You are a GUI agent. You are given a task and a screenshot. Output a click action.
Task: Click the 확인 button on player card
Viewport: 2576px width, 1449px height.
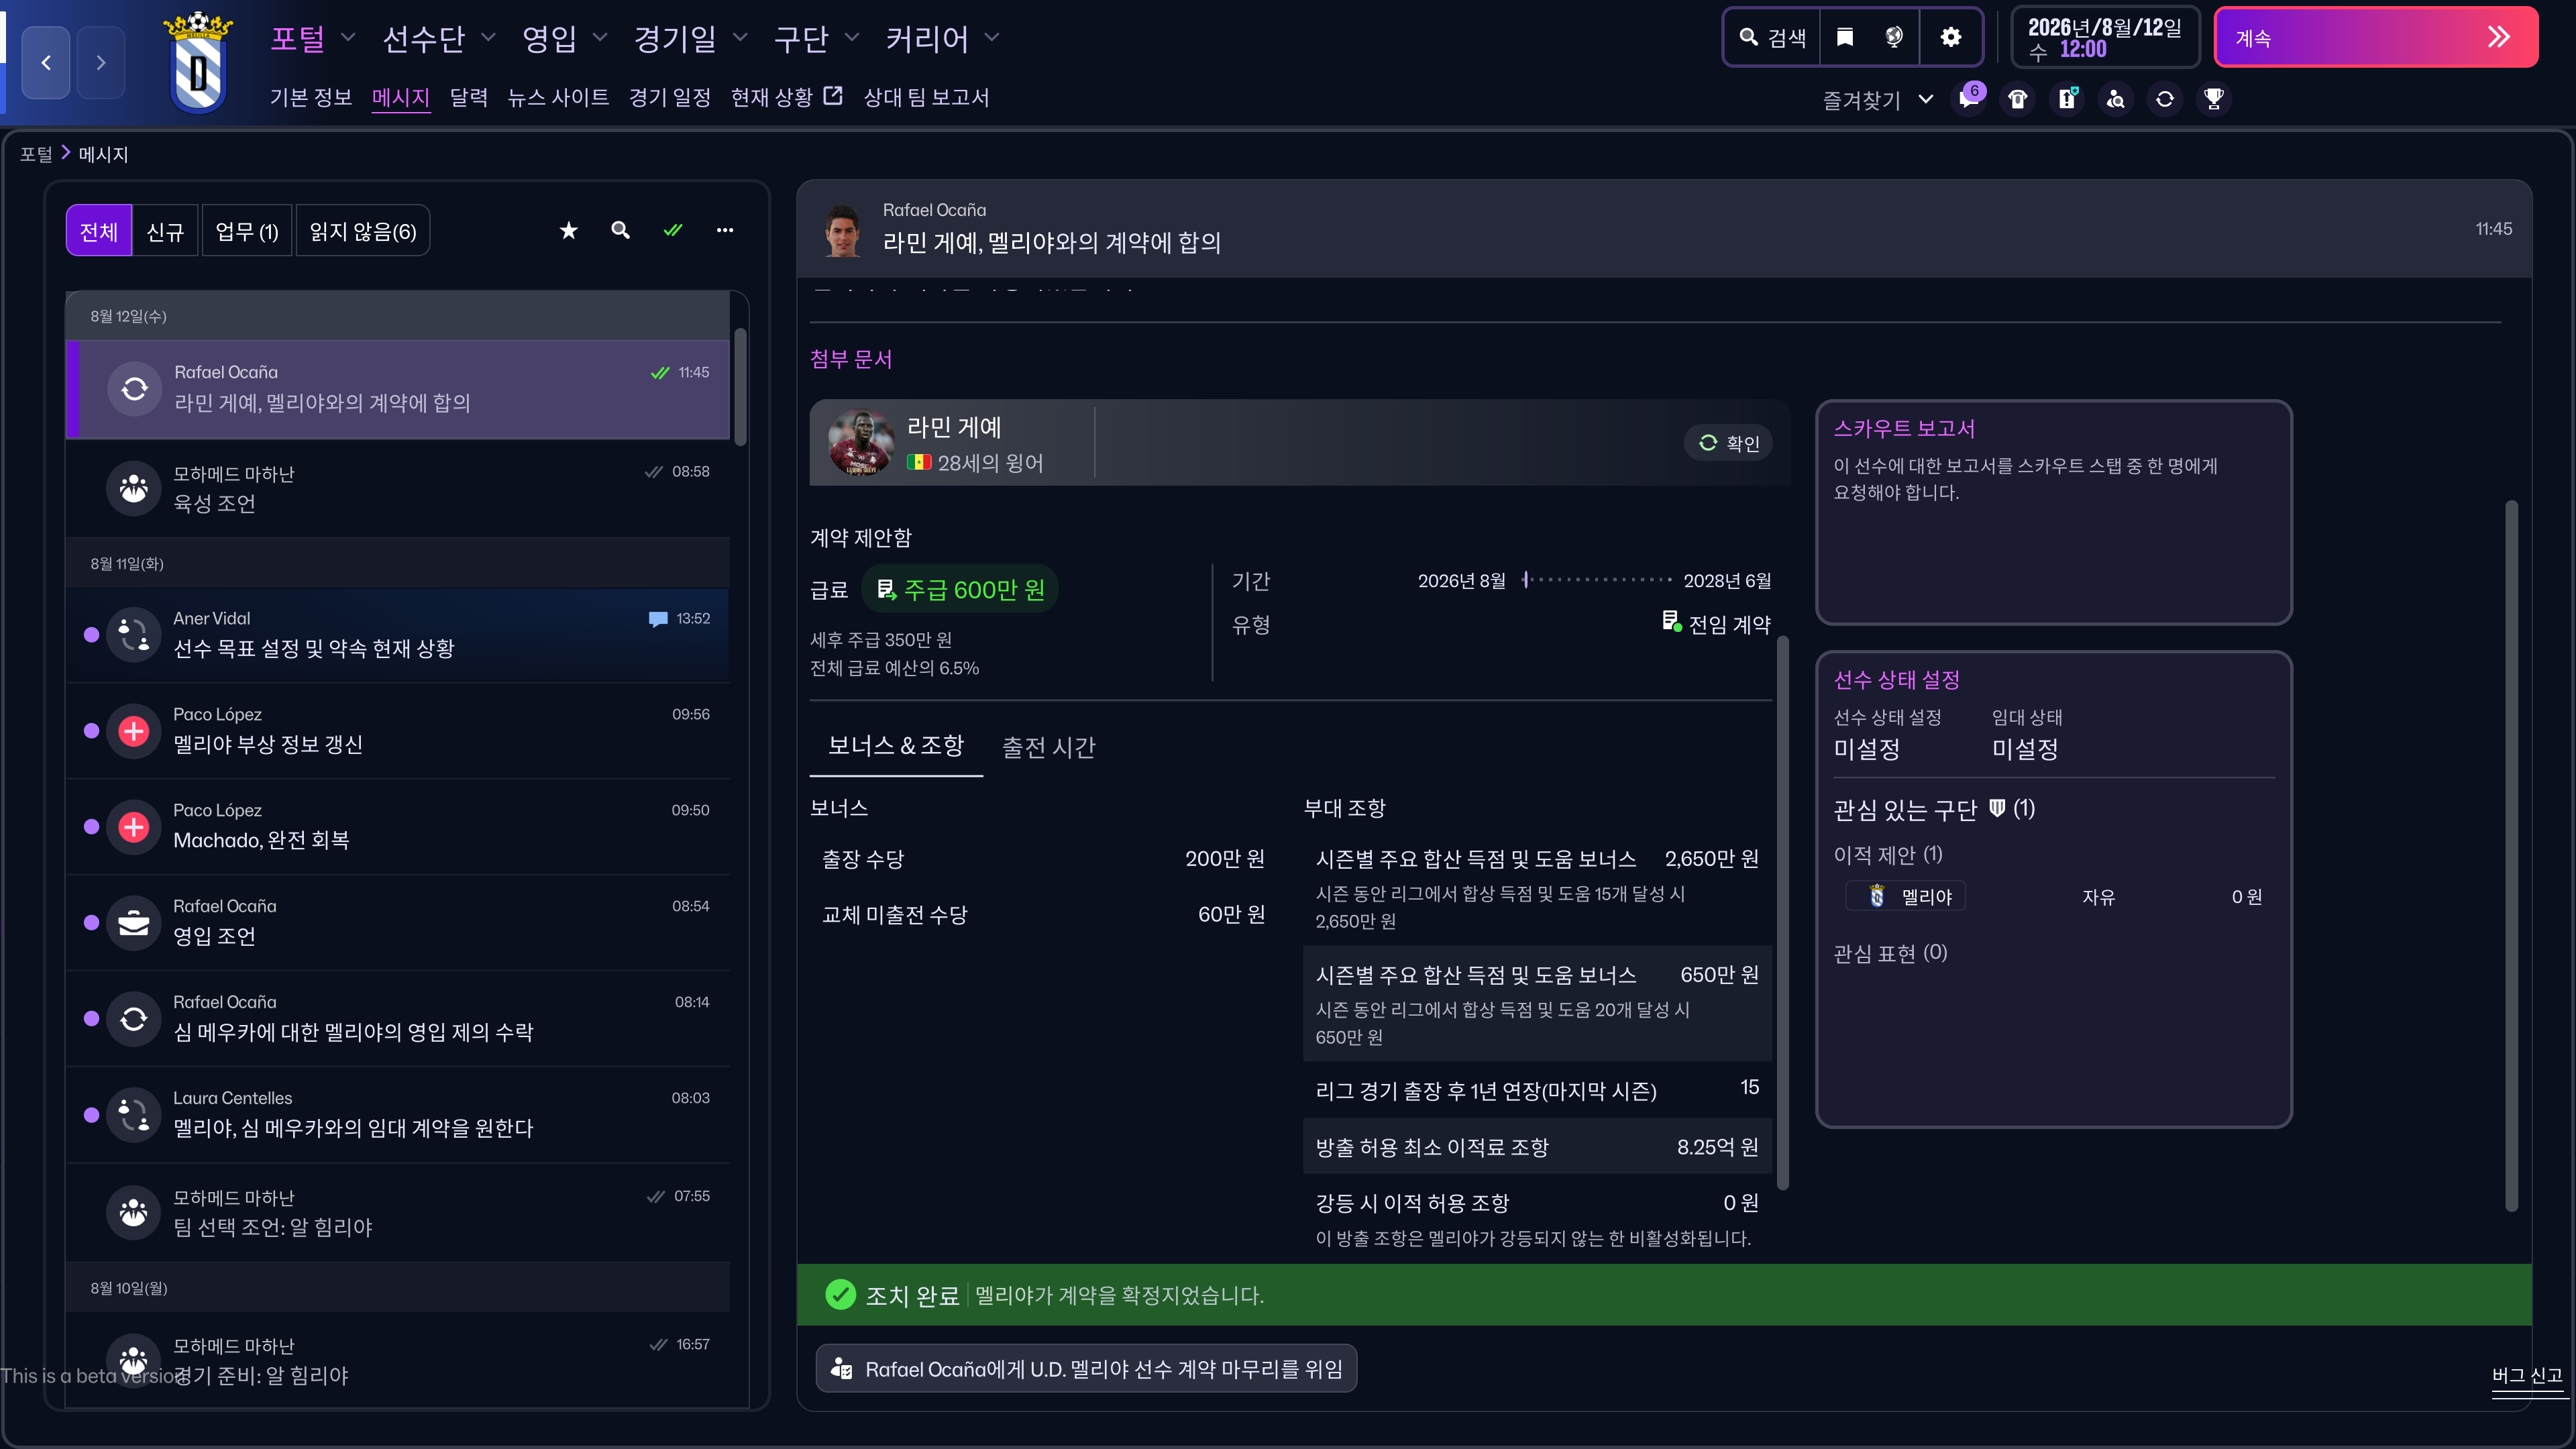[x=1729, y=443]
